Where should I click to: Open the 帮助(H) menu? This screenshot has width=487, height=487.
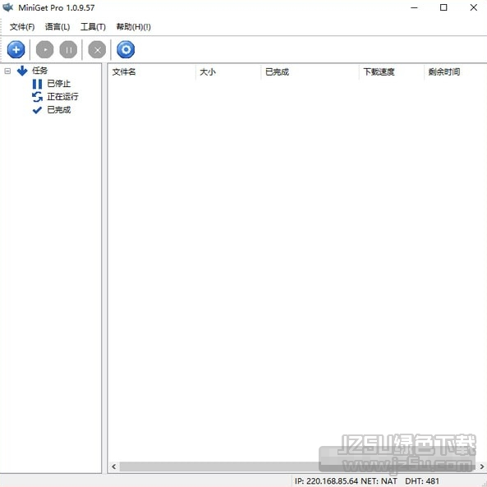tap(134, 27)
